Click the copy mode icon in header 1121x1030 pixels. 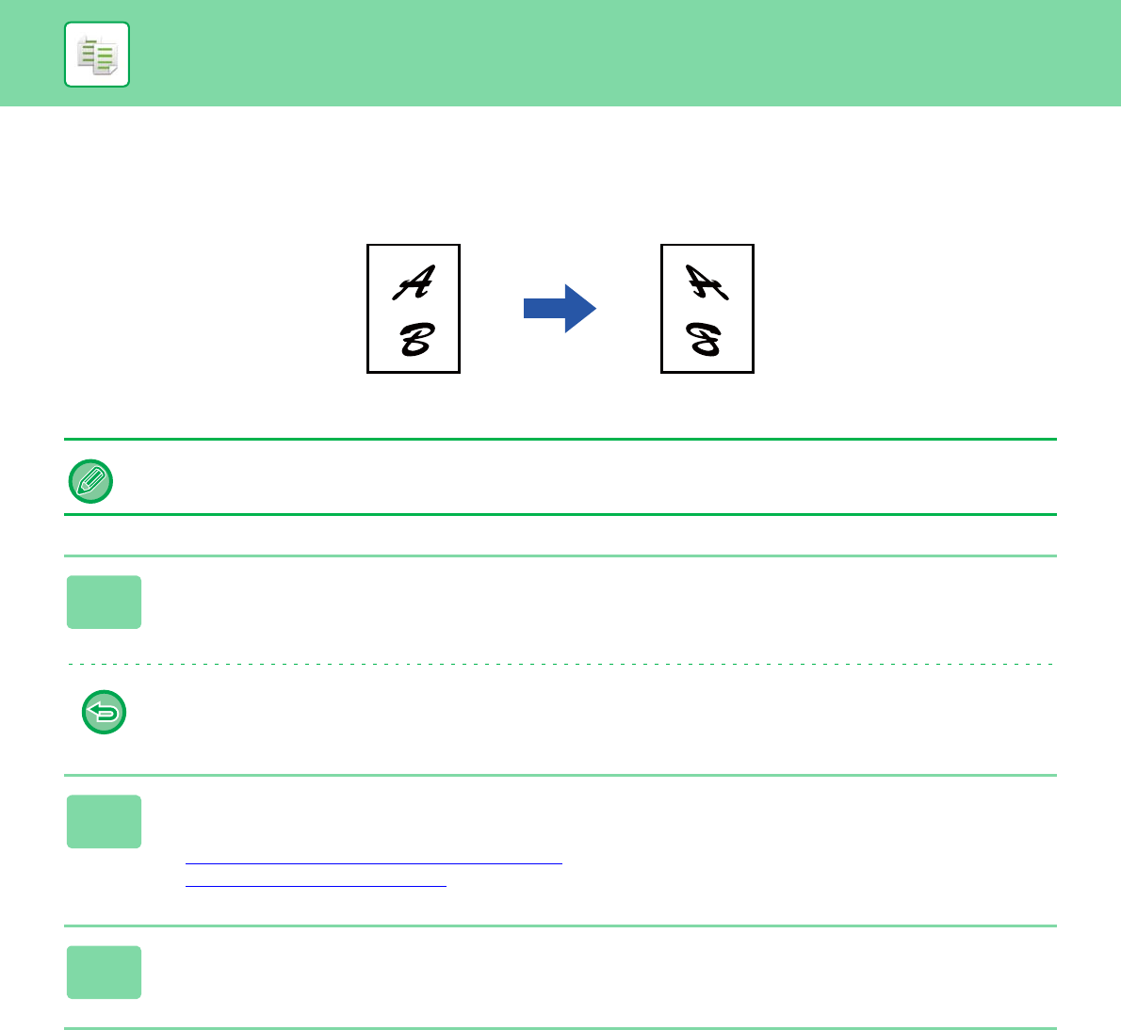coord(97,55)
